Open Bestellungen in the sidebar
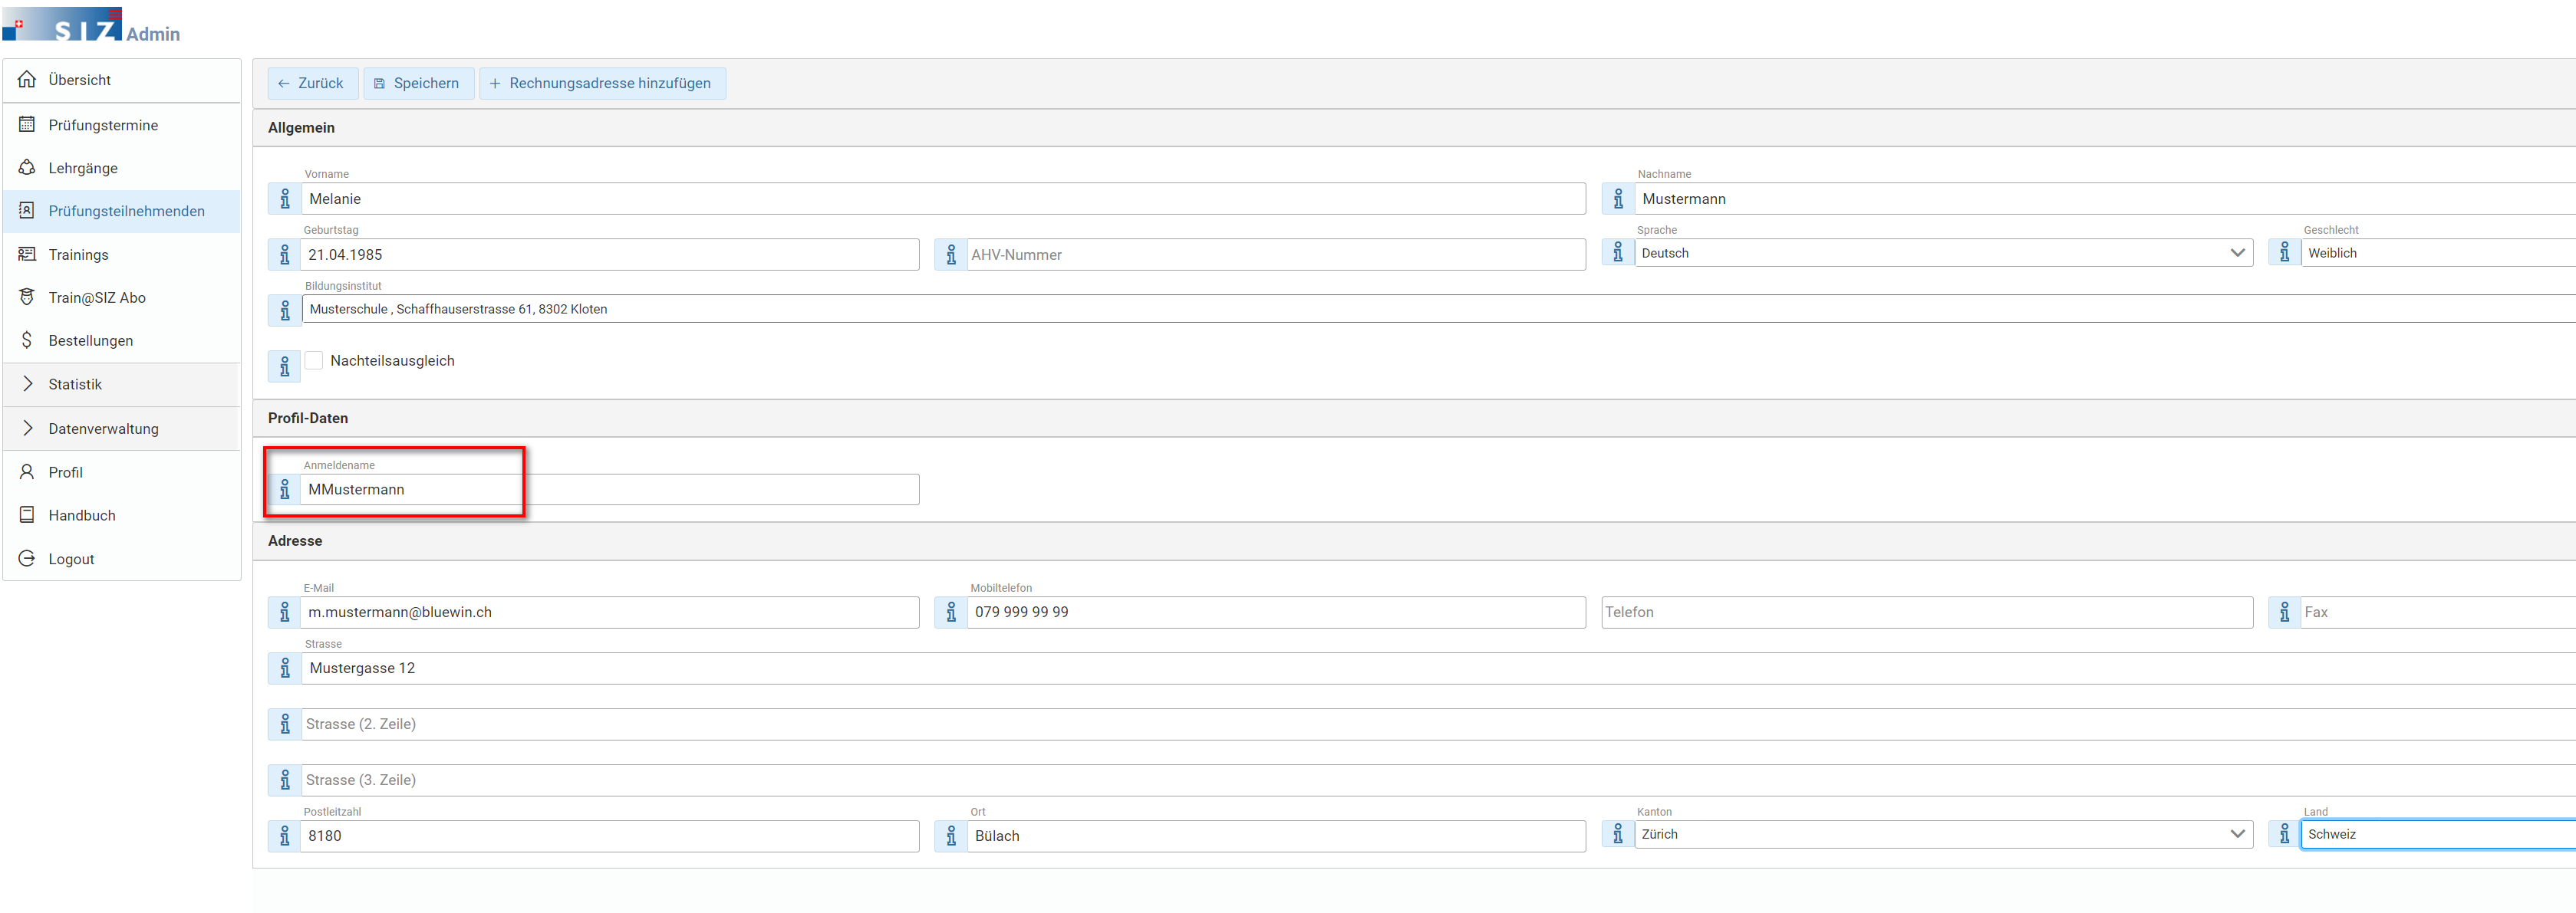Image resolution: width=2576 pixels, height=913 pixels. [x=122, y=340]
